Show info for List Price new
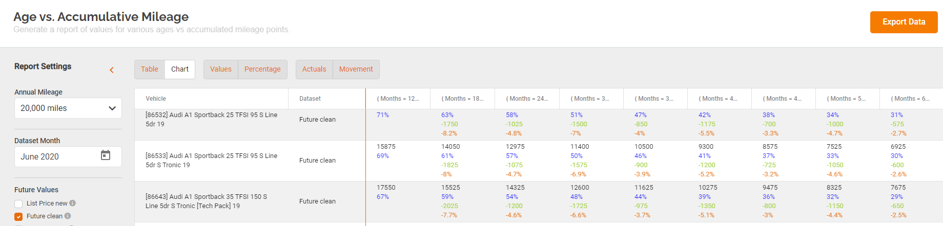 73,203
